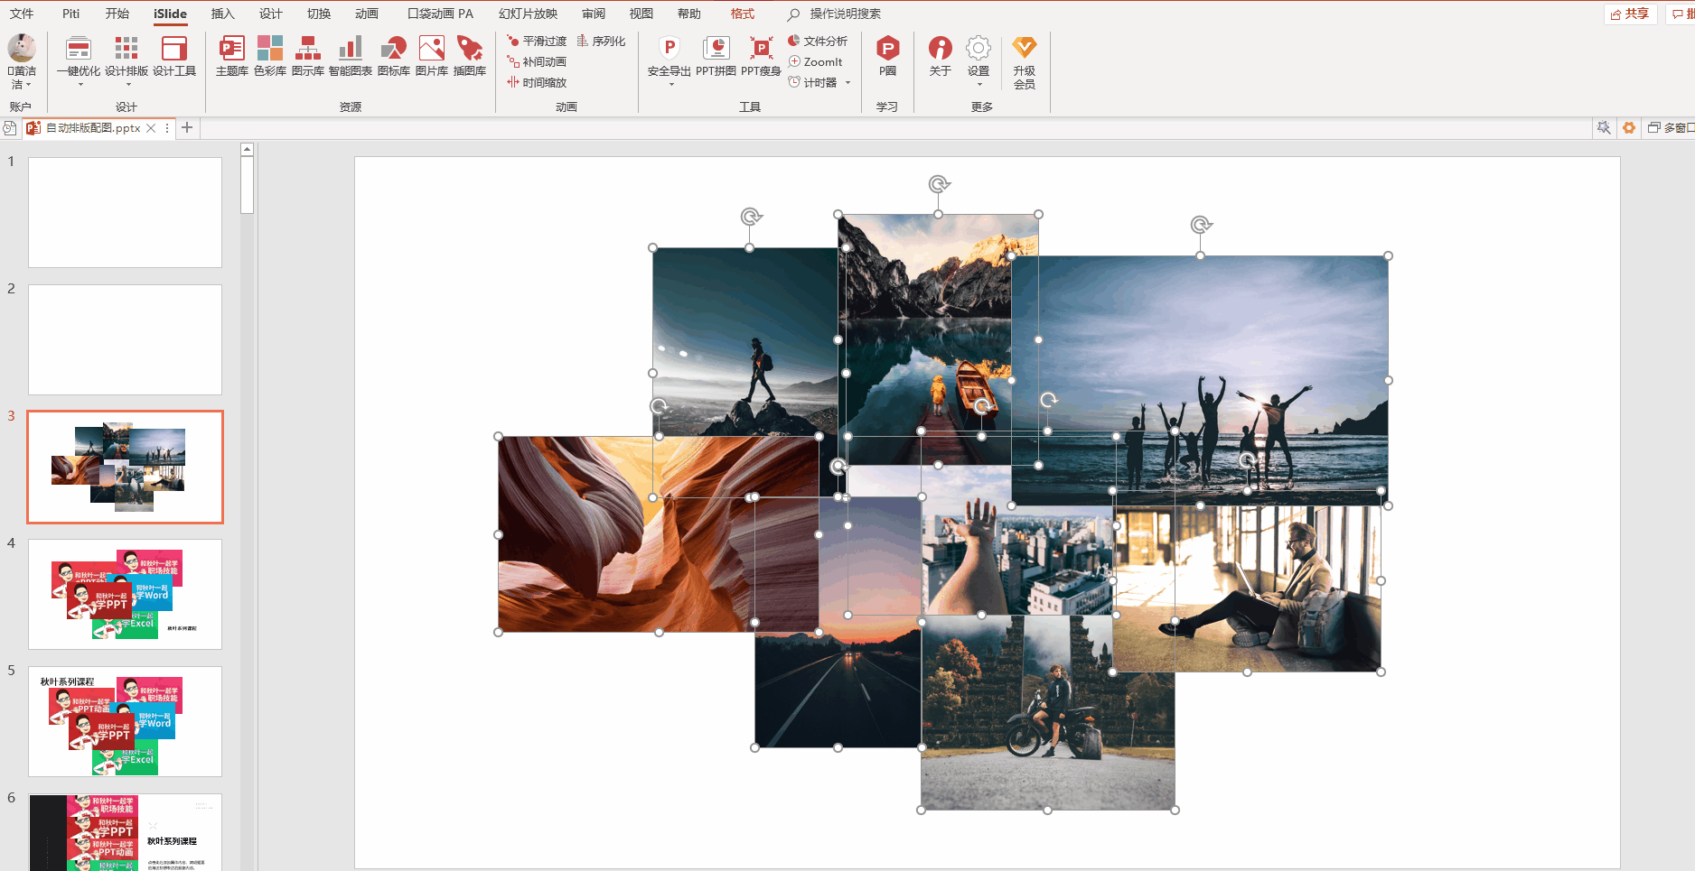This screenshot has width=1695, height=871.
Task: Expand the 安全导出 dropdown arrow
Action: (x=671, y=85)
